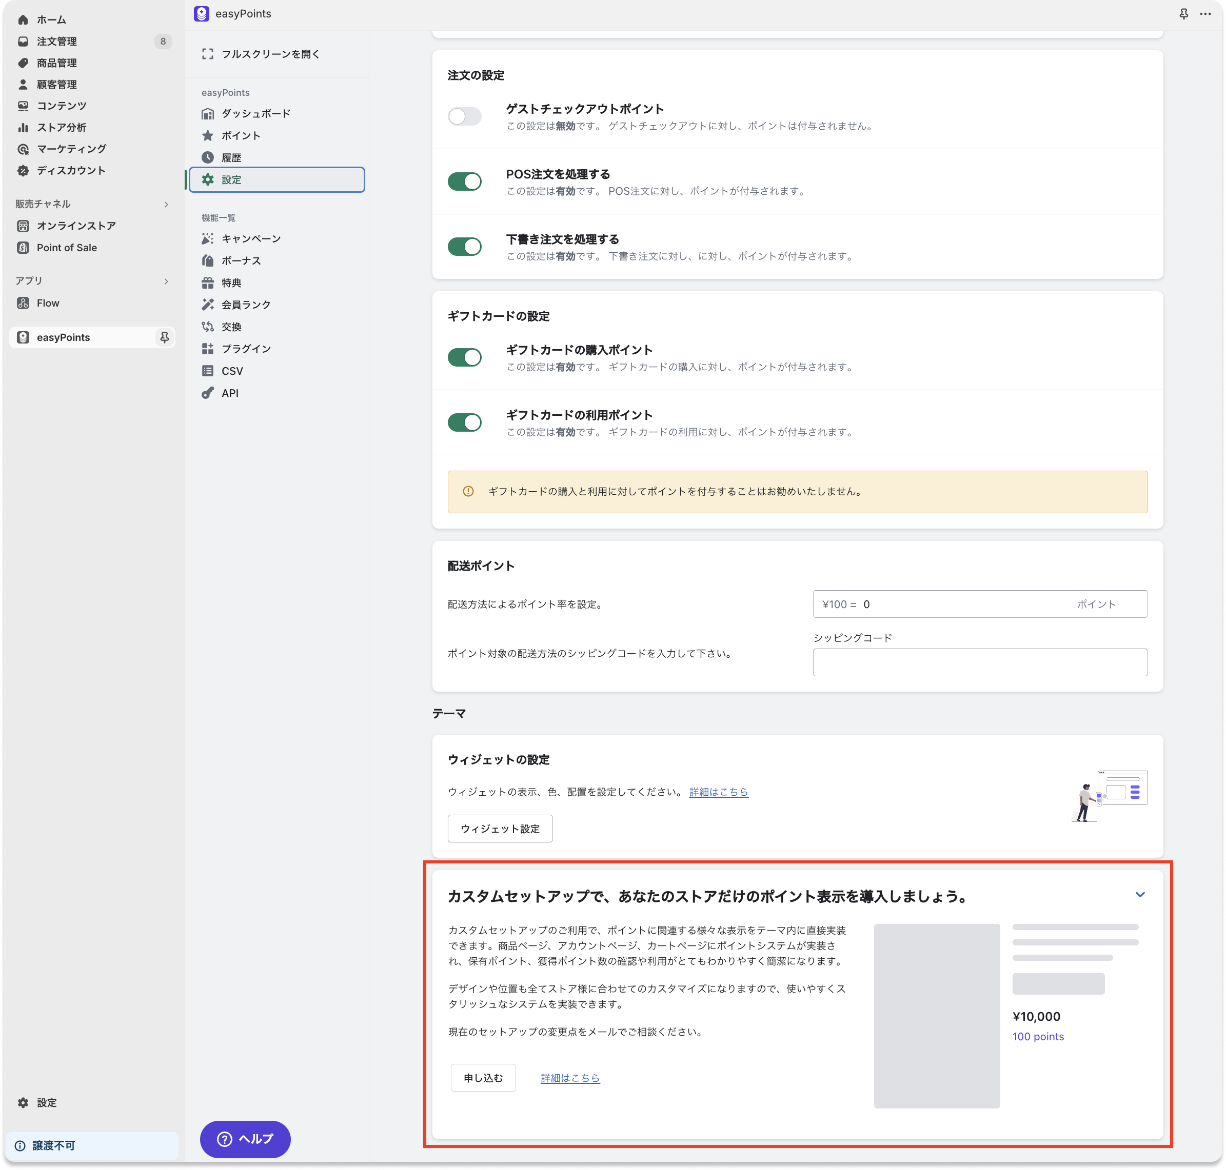The width and height of the screenshot is (1226, 1170).
Task: Open the ヘルプ button
Action: coord(245,1139)
